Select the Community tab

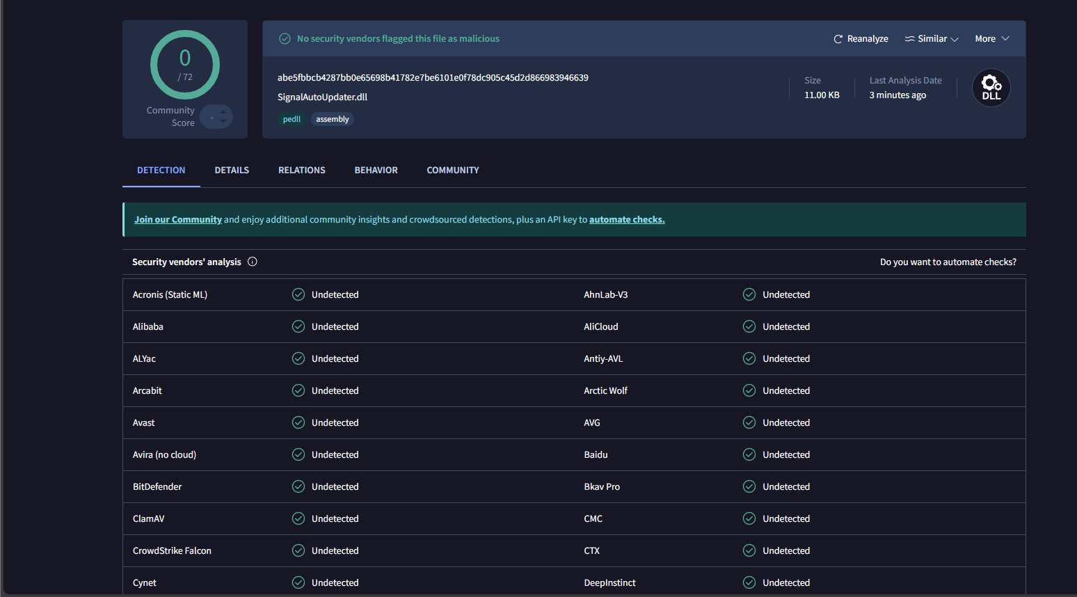click(452, 170)
